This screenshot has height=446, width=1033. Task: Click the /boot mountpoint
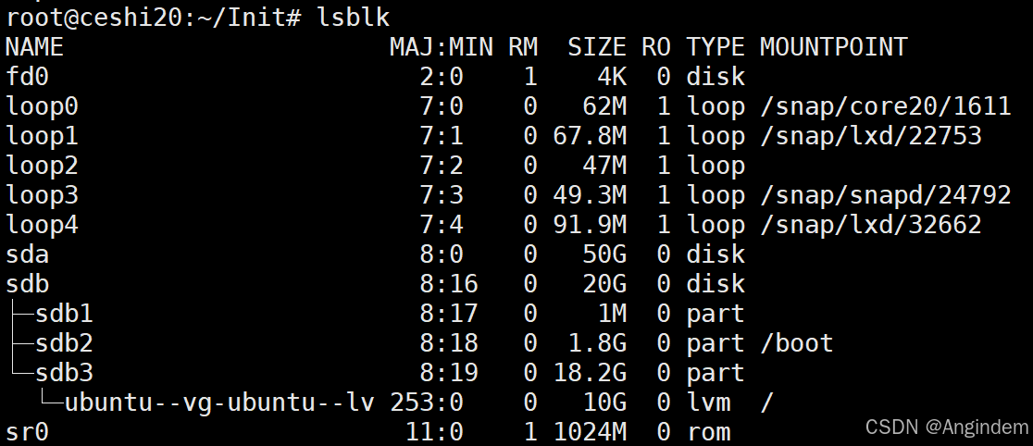point(796,343)
